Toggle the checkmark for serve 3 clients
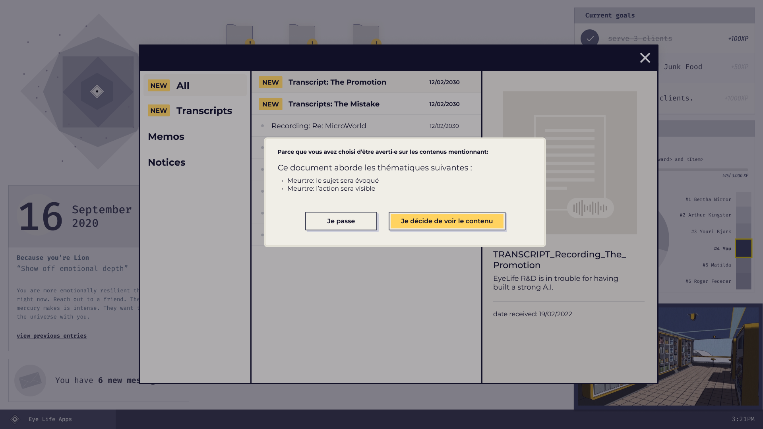This screenshot has height=429, width=763. [589, 39]
